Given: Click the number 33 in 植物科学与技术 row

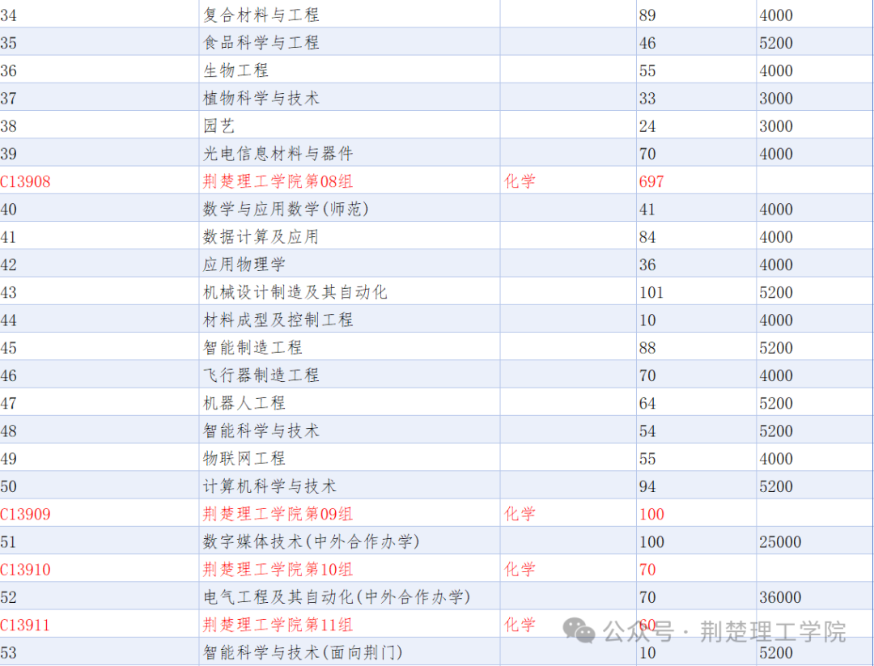Looking at the screenshot, I should click(647, 98).
